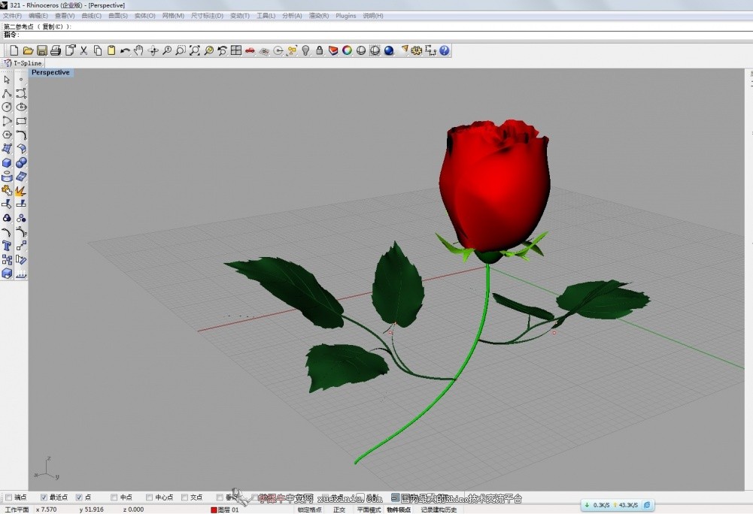
Task: Save the model with the floppy disk icon
Action: pyautogui.click(x=42, y=50)
